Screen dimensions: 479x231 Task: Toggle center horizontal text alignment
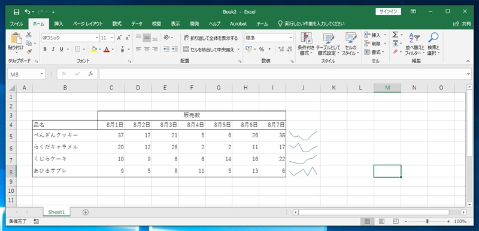[x=147, y=49]
